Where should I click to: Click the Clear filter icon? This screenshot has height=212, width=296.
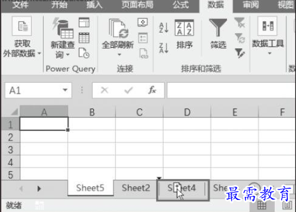pyautogui.click(x=240, y=22)
